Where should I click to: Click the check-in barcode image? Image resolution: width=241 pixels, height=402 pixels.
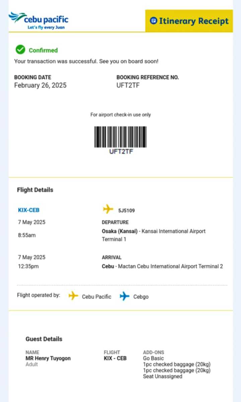(x=120, y=137)
